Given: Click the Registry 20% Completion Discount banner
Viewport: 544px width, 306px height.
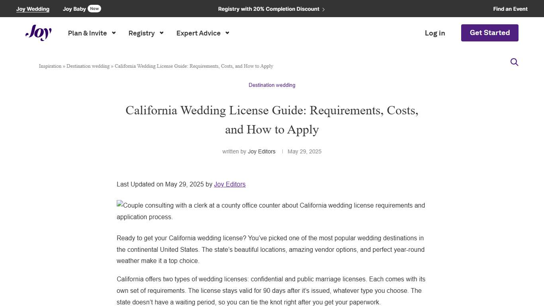Looking at the screenshot, I should pos(268,9).
